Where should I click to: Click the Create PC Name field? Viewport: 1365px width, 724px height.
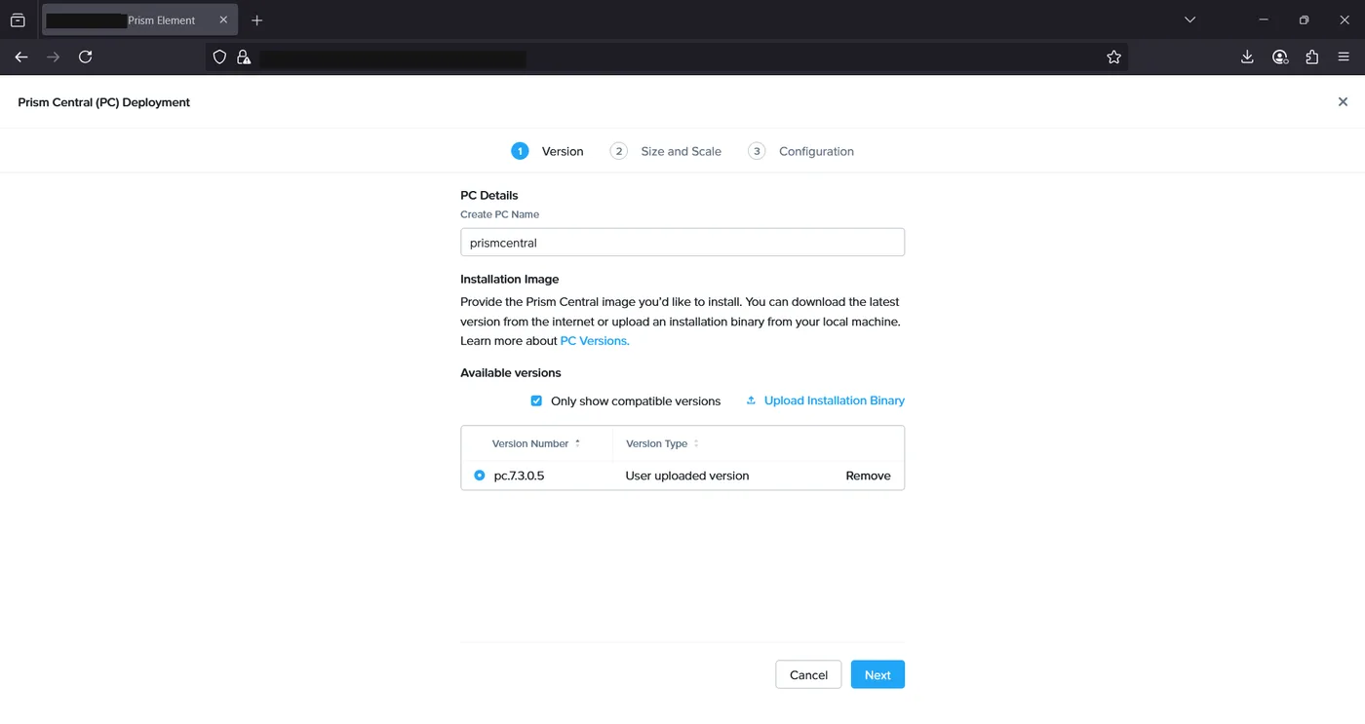682,243
